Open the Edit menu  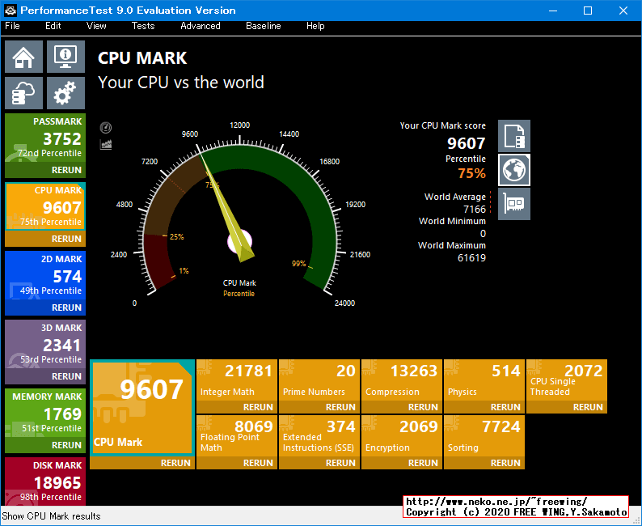pyautogui.click(x=53, y=26)
